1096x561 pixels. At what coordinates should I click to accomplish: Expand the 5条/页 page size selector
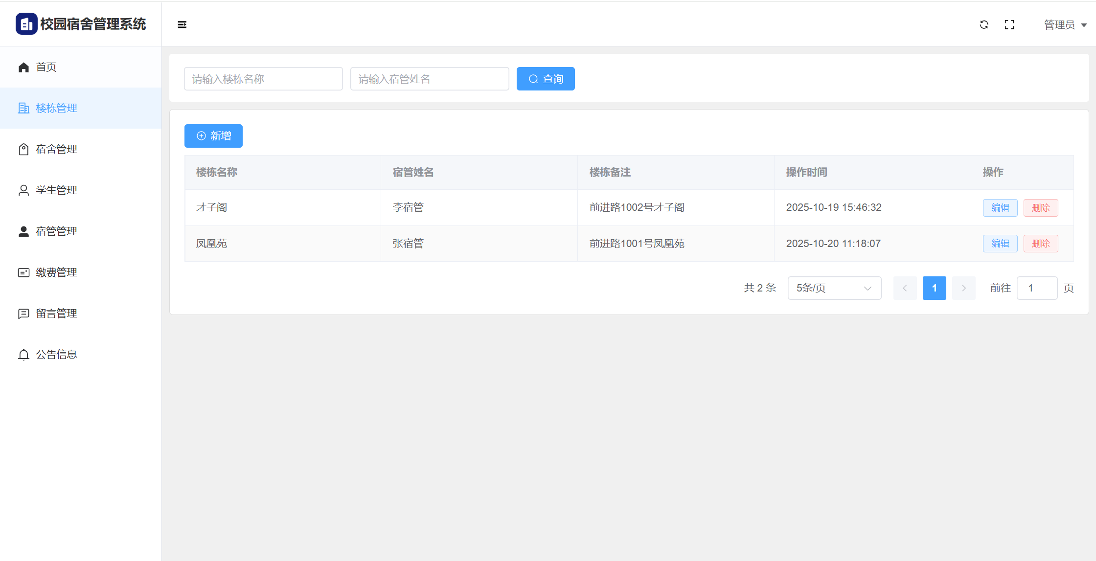coord(834,288)
